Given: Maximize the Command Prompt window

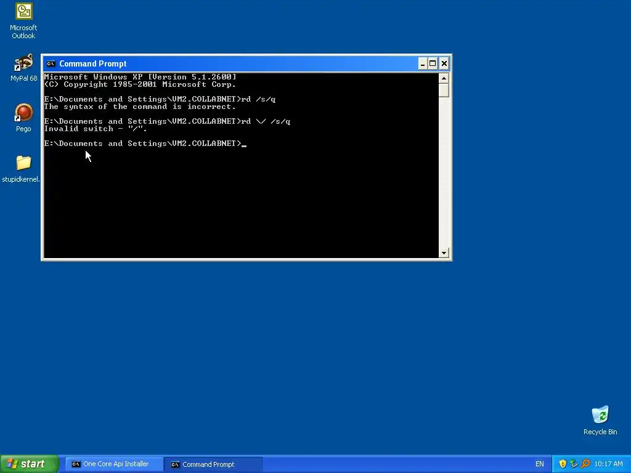Looking at the screenshot, I should pos(433,63).
